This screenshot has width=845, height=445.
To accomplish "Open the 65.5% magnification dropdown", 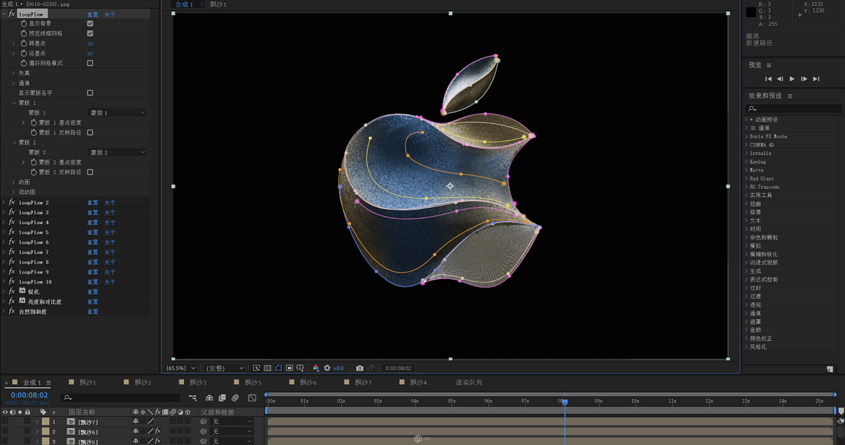I will (x=180, y=368).
